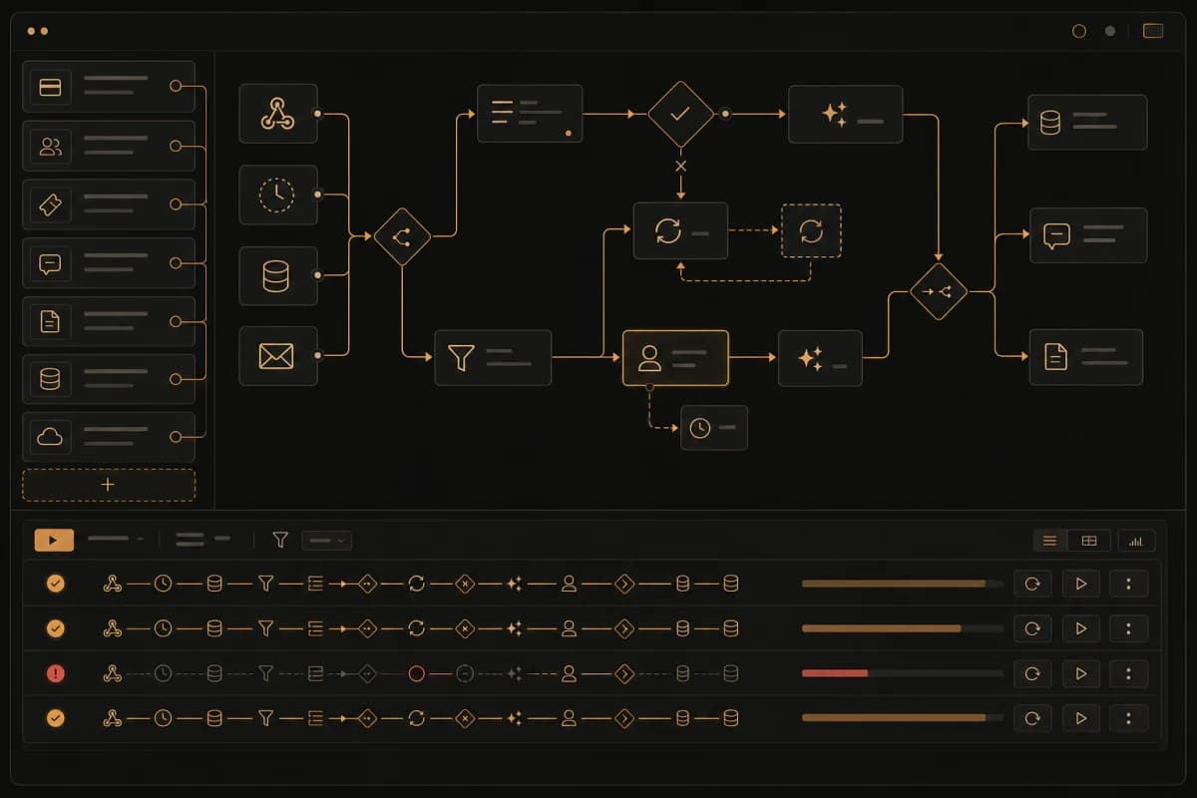Click the progress bar of the last run

pos(903,718)
